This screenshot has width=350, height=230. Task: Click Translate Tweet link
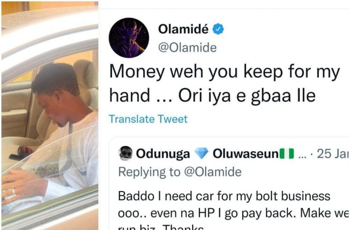tap(148, 119)
